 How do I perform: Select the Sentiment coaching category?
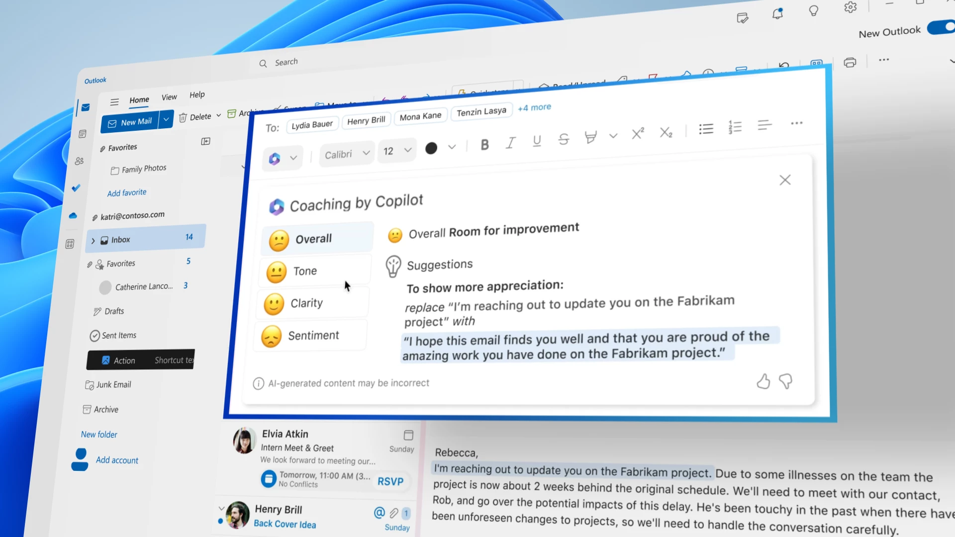313,335
